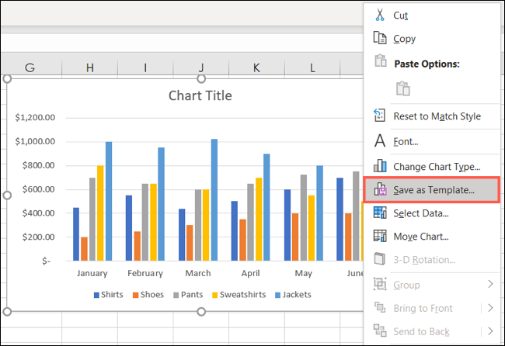
Task: Click the Pants legend entry
Action: (189, 295)
